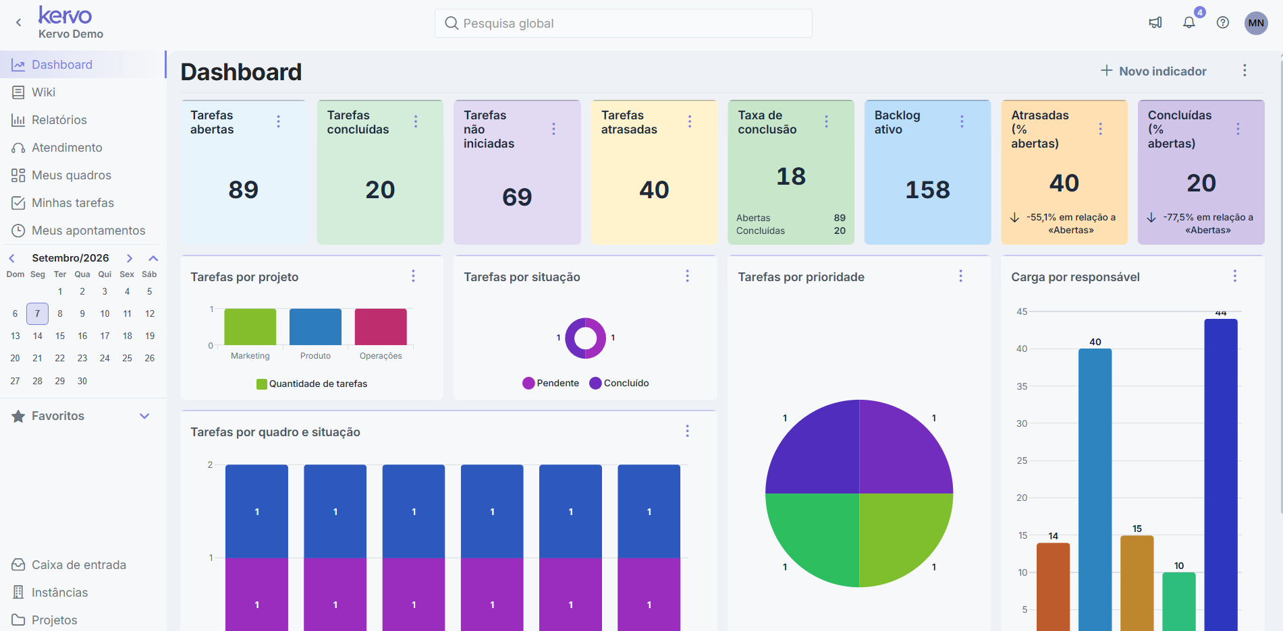Click the donut chart in Tarefas por situação

[585, 338]
